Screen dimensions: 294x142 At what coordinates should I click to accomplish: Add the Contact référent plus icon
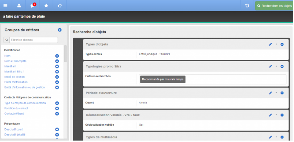(x=57, y=114)
